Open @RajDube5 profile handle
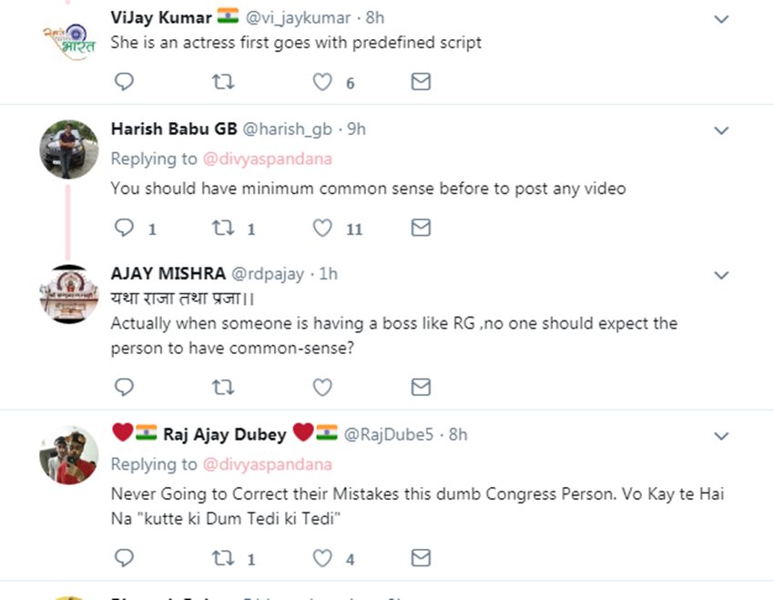 (x=388, y=434)
